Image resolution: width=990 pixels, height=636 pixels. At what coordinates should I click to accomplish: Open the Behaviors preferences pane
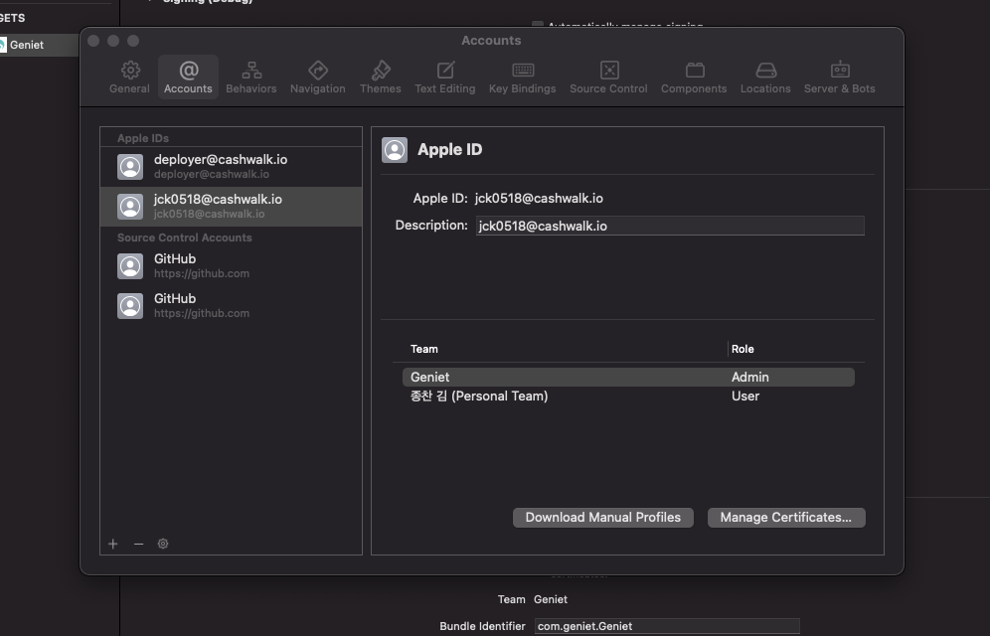[x=251, y=77]
